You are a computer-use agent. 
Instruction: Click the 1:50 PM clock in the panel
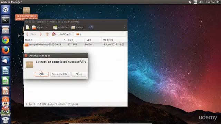coord(210,2)
